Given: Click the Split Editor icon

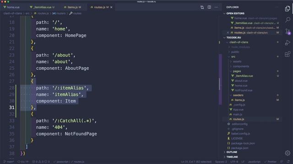Looking at the screenshot, I should tap(209, 7).
